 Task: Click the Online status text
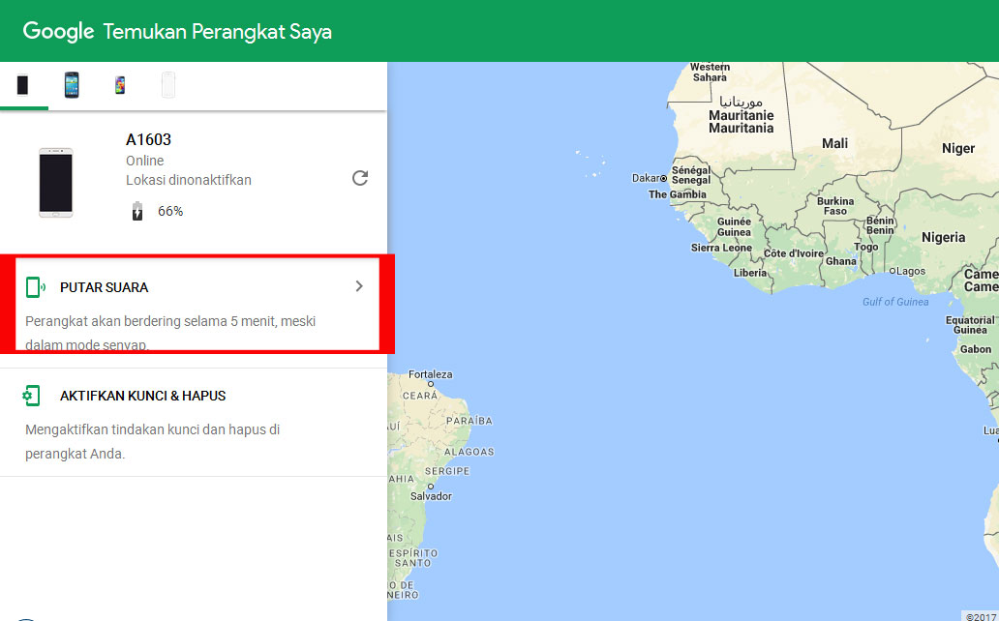pos(144,161)
